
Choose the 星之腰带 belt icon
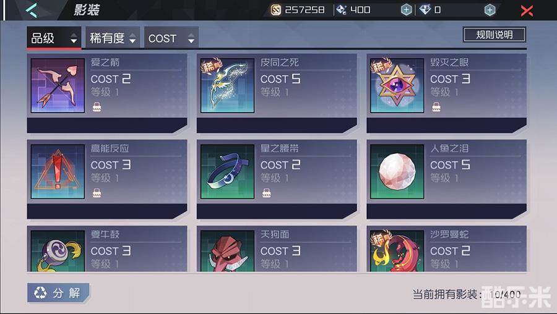click(227, 171)
